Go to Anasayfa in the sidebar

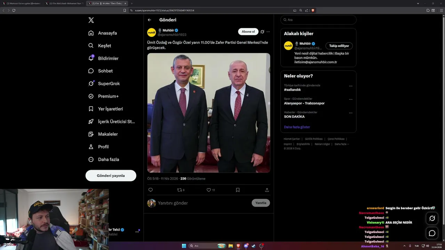pyautogui.click(x=103, y=33)
